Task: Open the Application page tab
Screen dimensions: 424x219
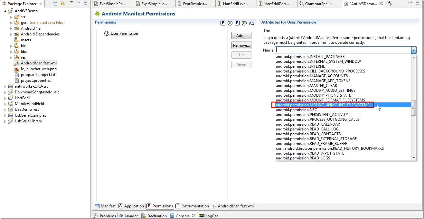Action: click(x=131, y=206)
